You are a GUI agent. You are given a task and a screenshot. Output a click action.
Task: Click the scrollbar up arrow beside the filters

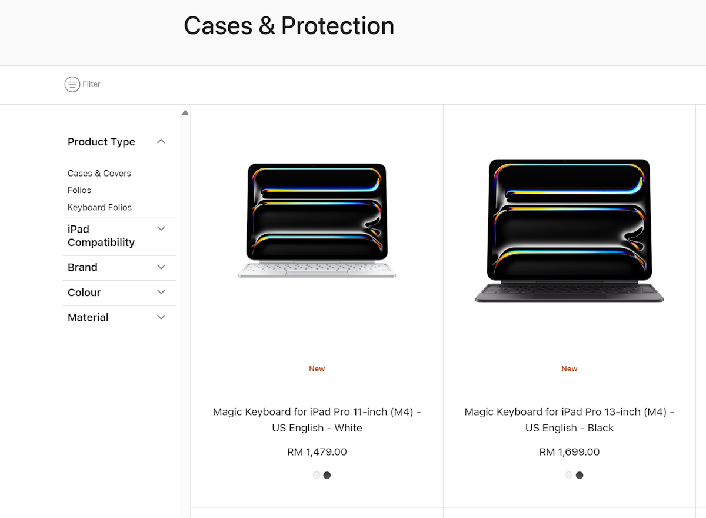185,112
